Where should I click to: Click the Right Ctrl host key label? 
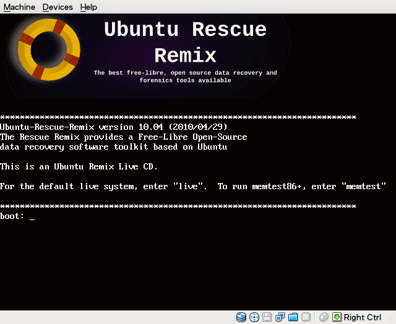click(362, 317)
